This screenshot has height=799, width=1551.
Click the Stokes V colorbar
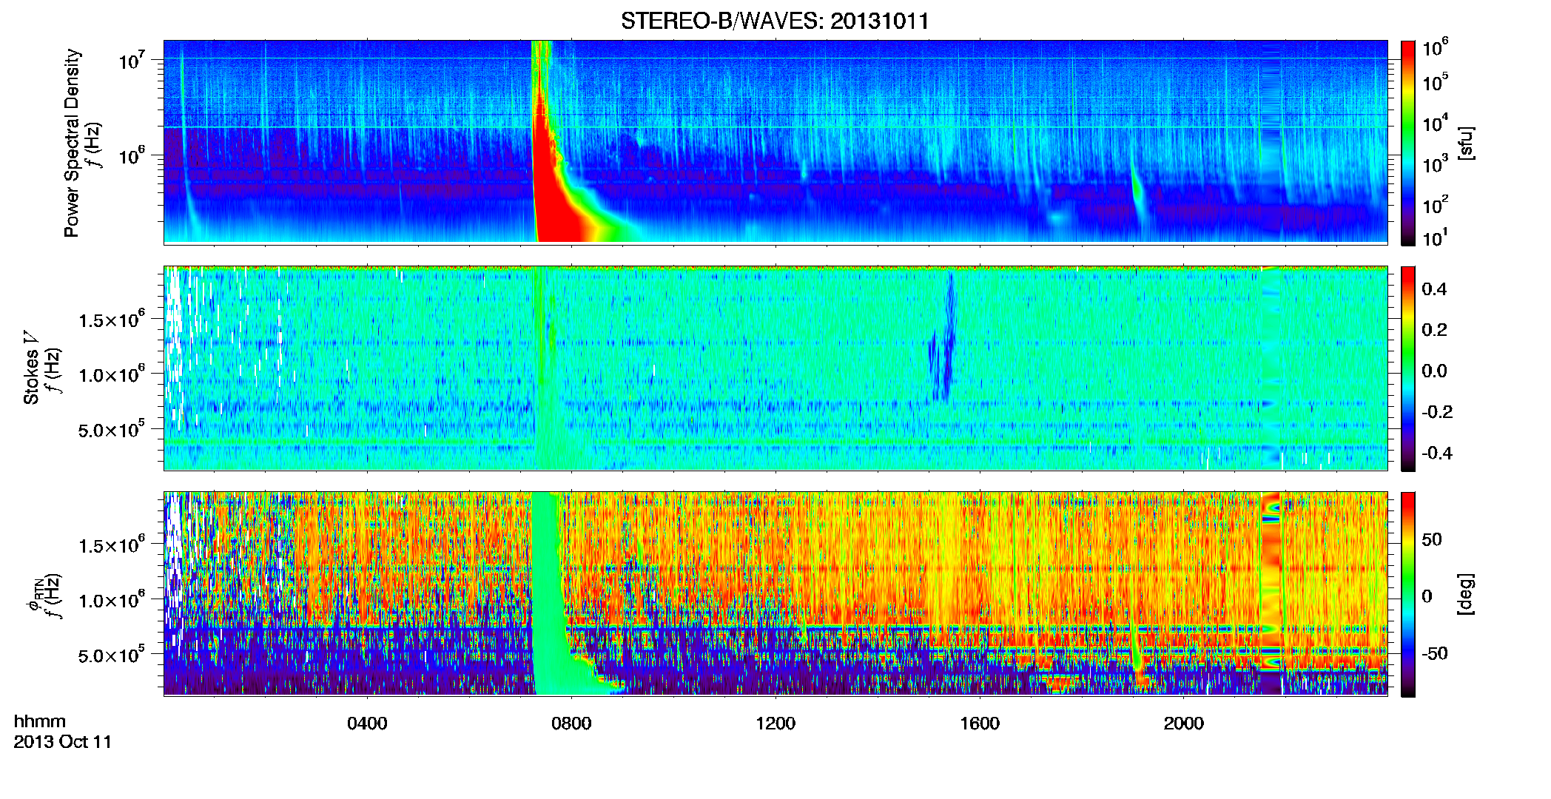[1408, 368]
